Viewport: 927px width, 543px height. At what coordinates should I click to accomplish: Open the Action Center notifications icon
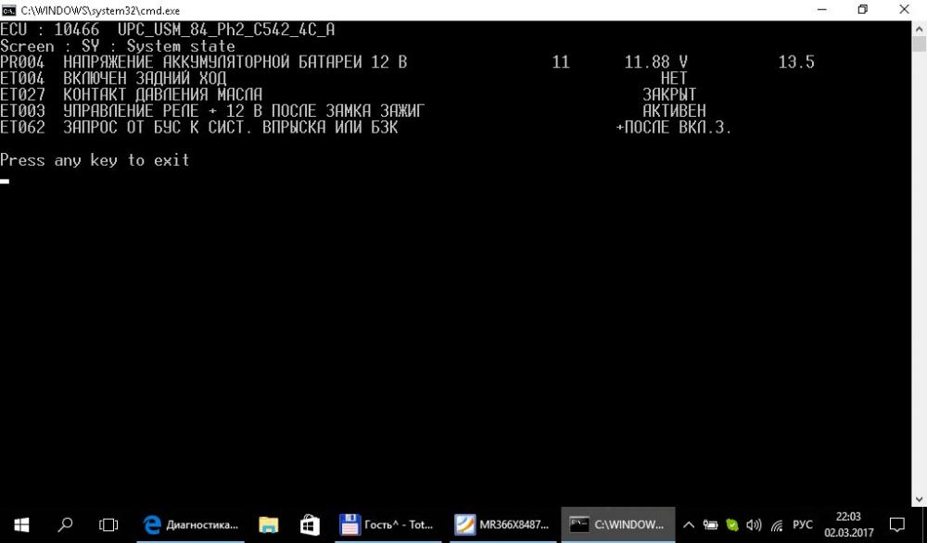tap(896, 524)
